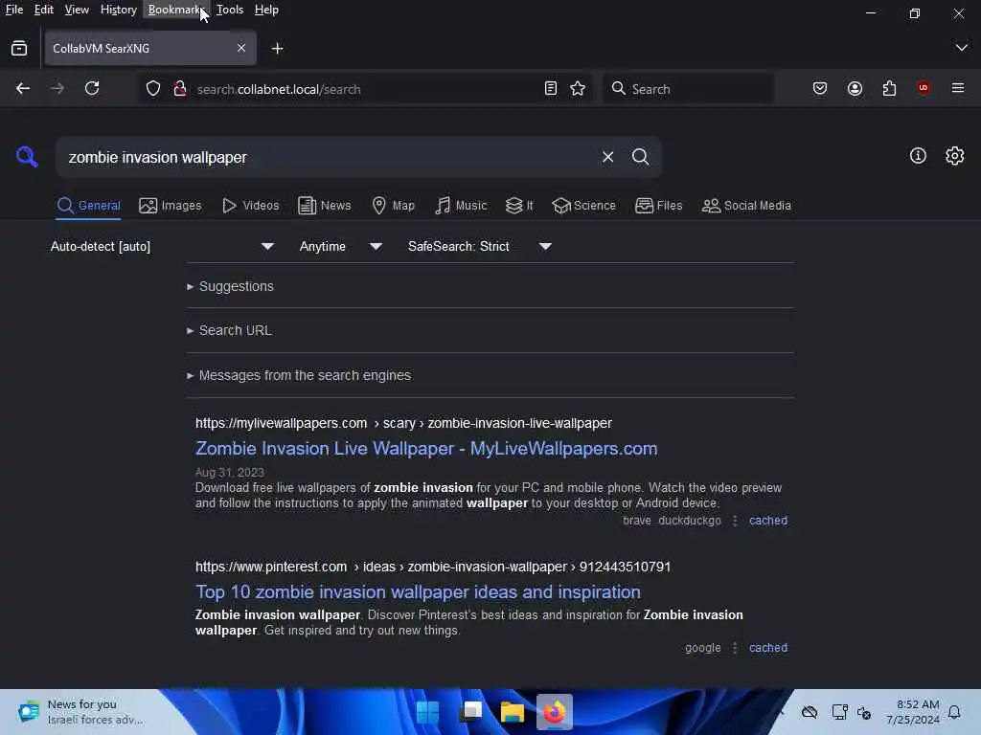This screenshot has height=735, width=981.
Task: Open a new browser tab
Action: pos(277,48)
